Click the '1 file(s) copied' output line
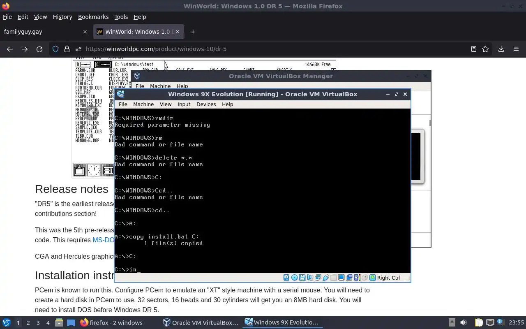The image size is (526, 329). [173, 243]
